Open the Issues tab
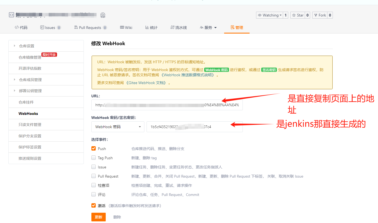Screen dimensions: 378x223 [x=50, y=28]
